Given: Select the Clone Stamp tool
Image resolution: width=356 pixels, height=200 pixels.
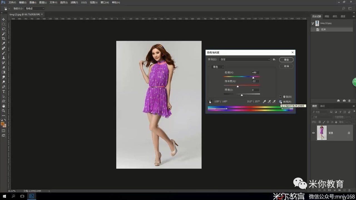Looking at the screenshot, I should 4,58.
